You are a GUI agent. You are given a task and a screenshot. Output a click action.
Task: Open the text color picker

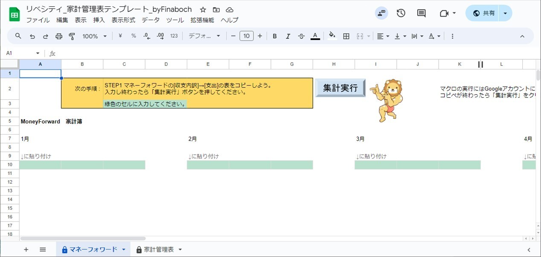click(x=315, y=36)
